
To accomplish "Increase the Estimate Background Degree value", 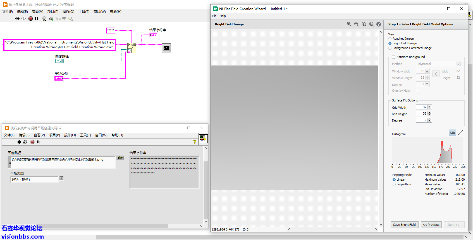I will (x=427, y=83).
